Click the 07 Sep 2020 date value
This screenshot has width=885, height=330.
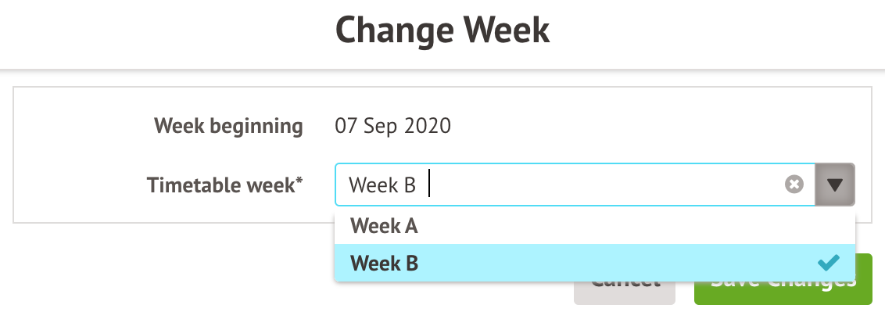click(x=392, y=125)
